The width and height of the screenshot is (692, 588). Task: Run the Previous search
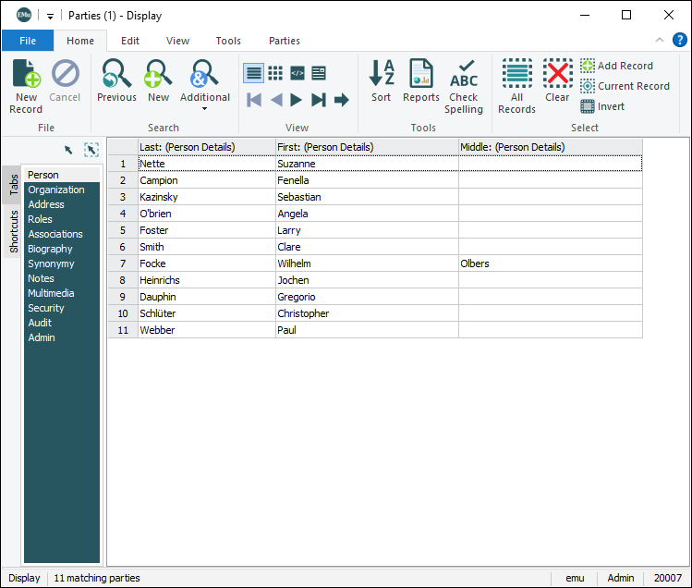click(116, 81)
